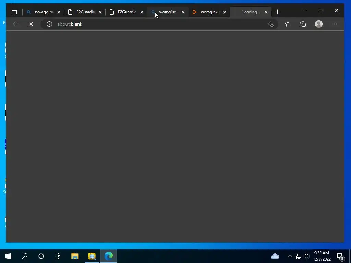The width and height of the screenshot is (351, 263).
Task: Close the womginx tab
Action: click(x=225, y=12)
